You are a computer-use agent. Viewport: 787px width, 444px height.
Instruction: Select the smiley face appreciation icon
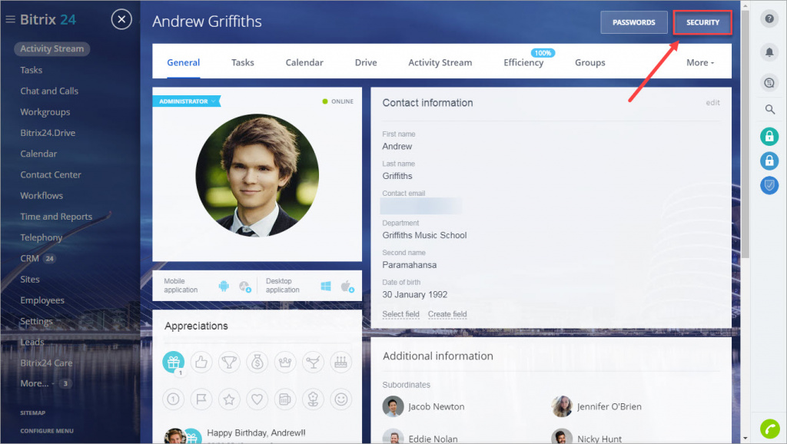click(340, 399)
